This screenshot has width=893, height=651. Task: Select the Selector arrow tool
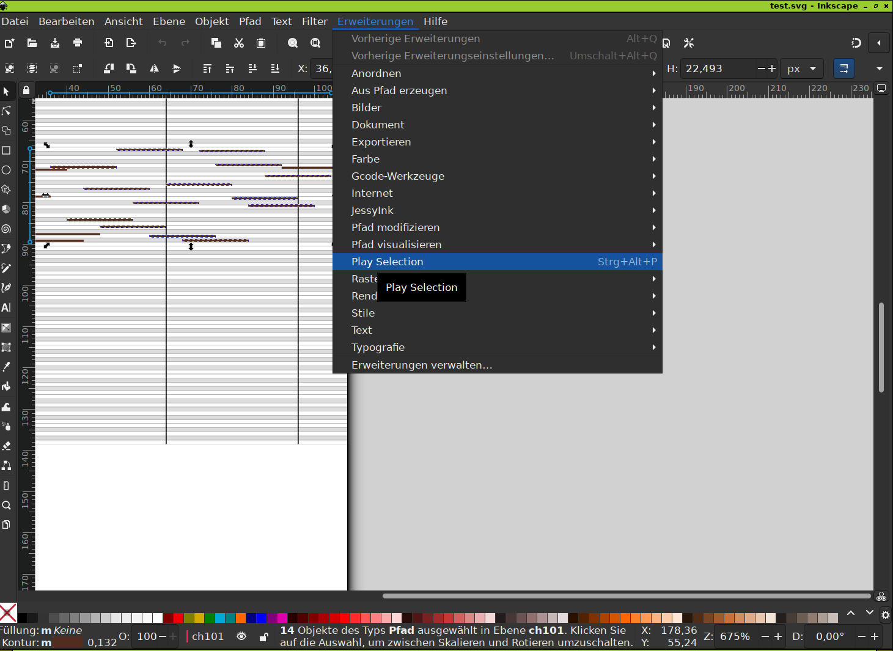7,91
